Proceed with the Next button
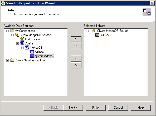 (x=73, y=108)
